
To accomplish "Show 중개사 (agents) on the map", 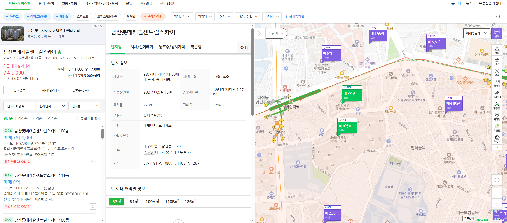I will pos(497,83).
